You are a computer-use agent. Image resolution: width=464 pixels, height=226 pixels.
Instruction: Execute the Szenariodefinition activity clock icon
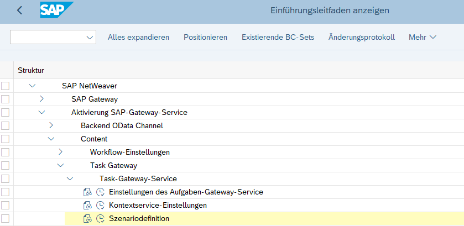coord(100,219)
